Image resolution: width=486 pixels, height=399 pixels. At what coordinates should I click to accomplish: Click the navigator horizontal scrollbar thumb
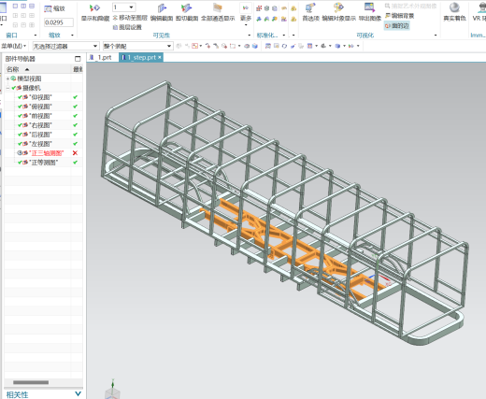click(x=31, y=382)
